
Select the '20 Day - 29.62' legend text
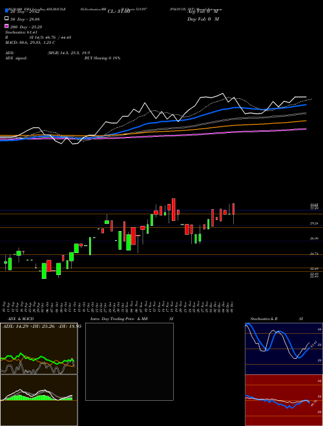click(x=25, y=12)
